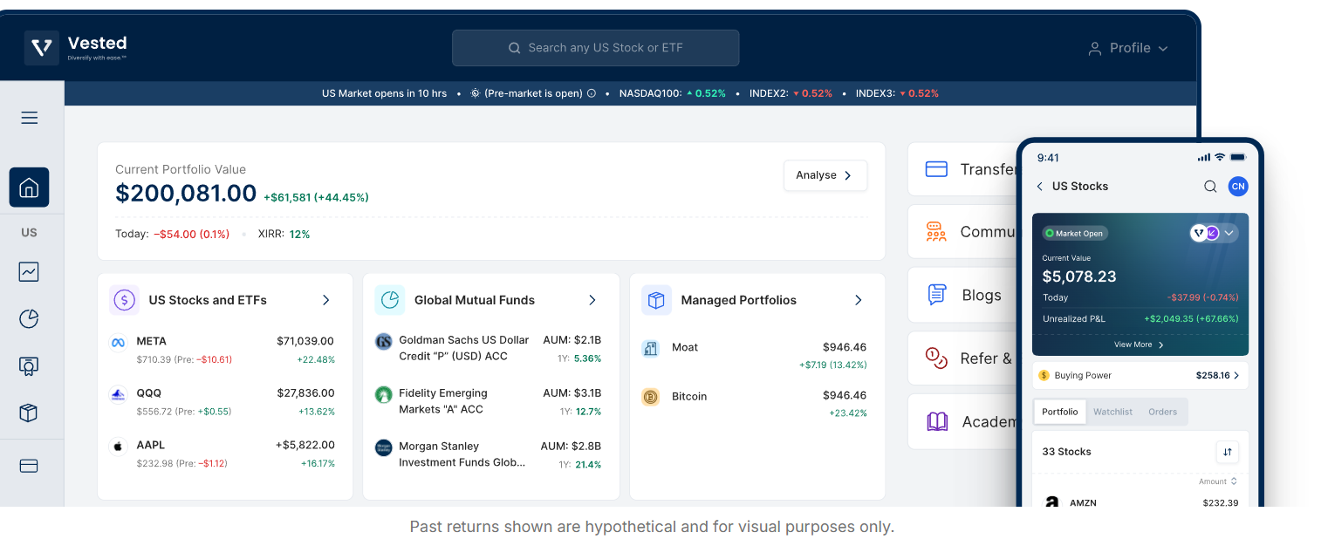Click the Global Mutual Funds pie icon
The height and width of the screenshot is (539, 1328).
pos(390,300)
